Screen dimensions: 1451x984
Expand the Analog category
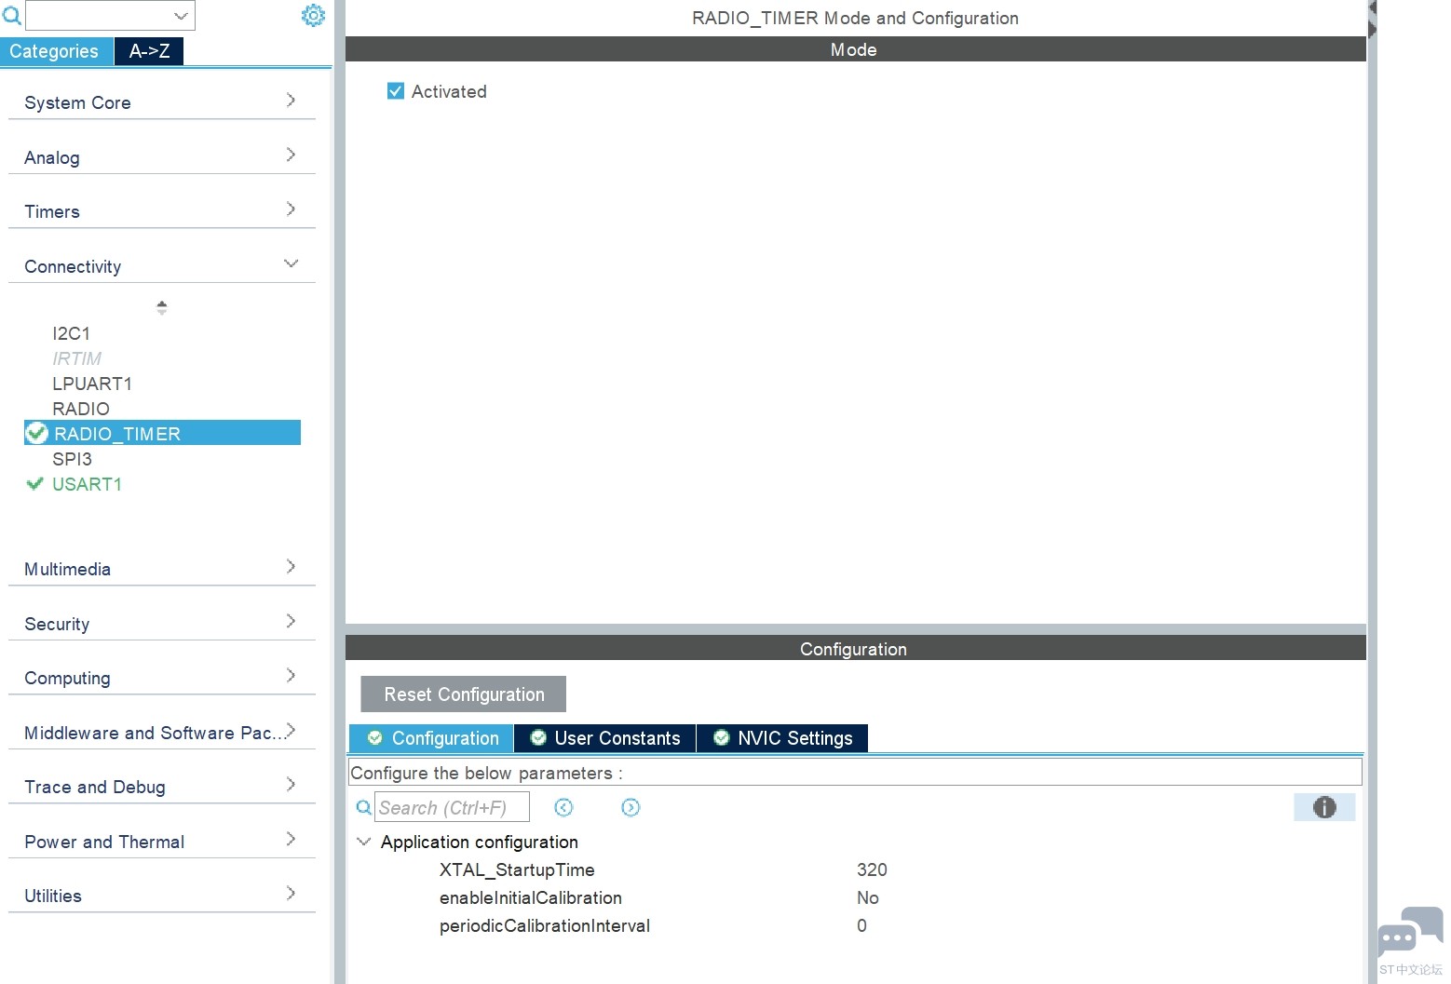[162, 156]
